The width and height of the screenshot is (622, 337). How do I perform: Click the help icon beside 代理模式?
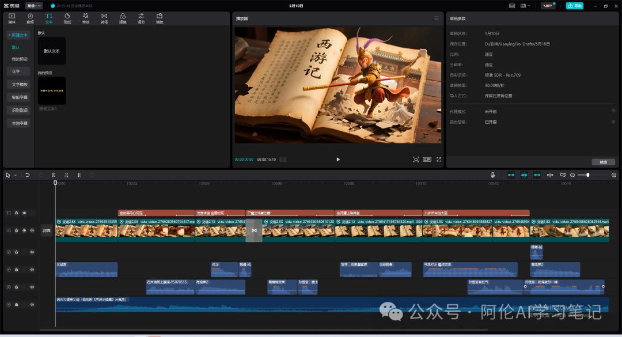click(613, 111)
